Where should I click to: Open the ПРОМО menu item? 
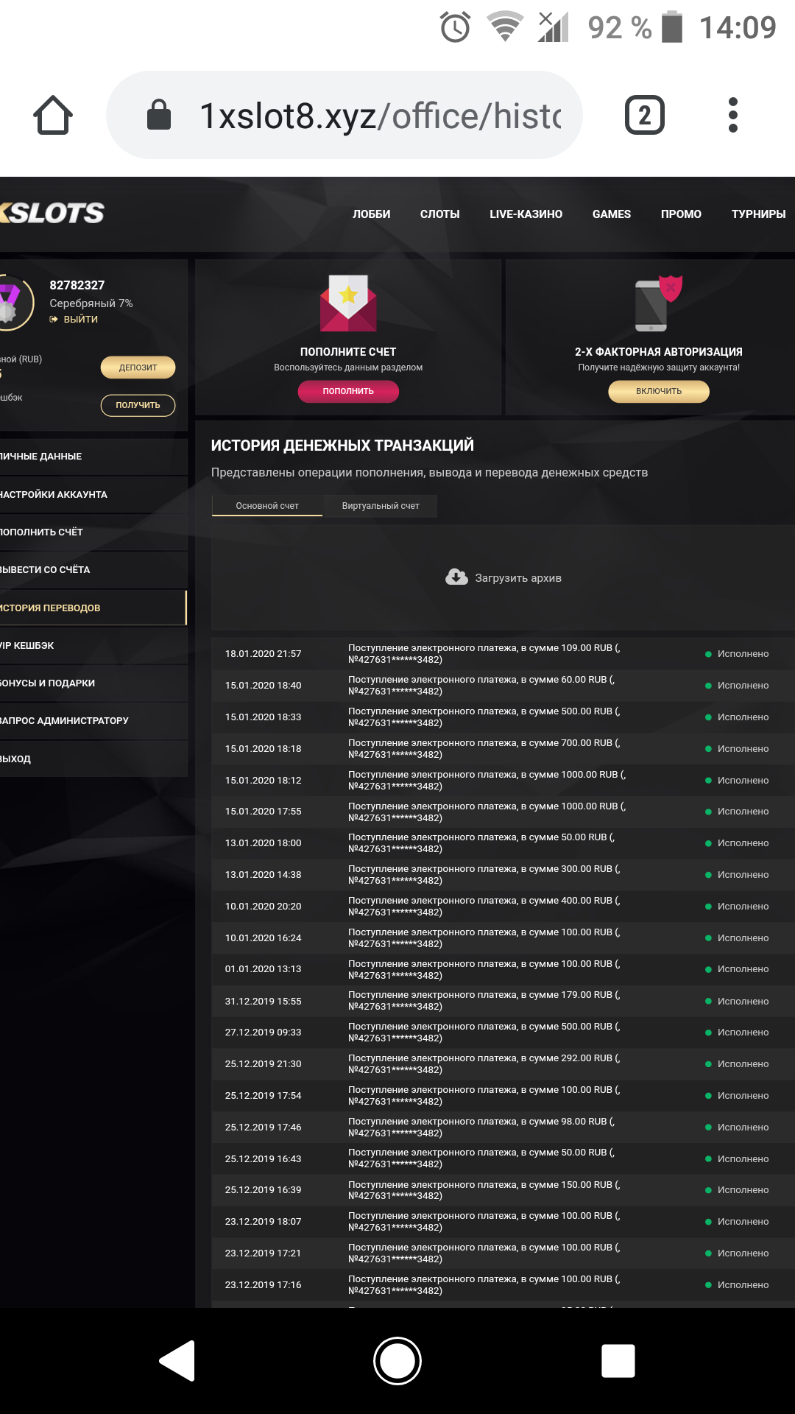(681, 214)
